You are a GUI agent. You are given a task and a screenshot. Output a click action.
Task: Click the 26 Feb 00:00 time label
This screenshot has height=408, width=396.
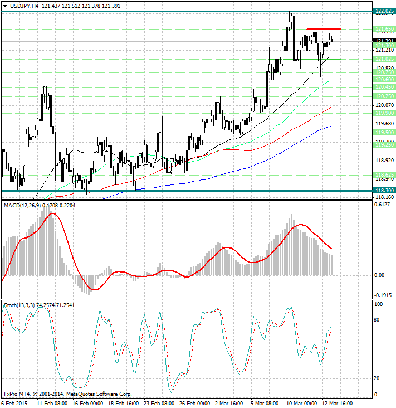195,404
